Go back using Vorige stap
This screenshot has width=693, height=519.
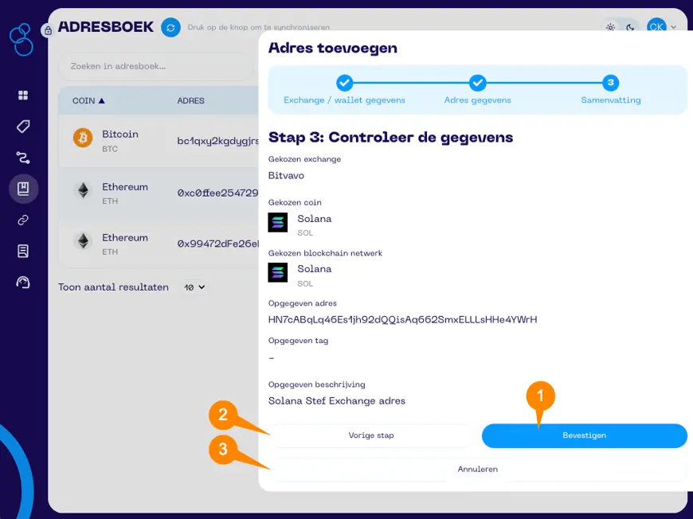(x=371, y=435)
